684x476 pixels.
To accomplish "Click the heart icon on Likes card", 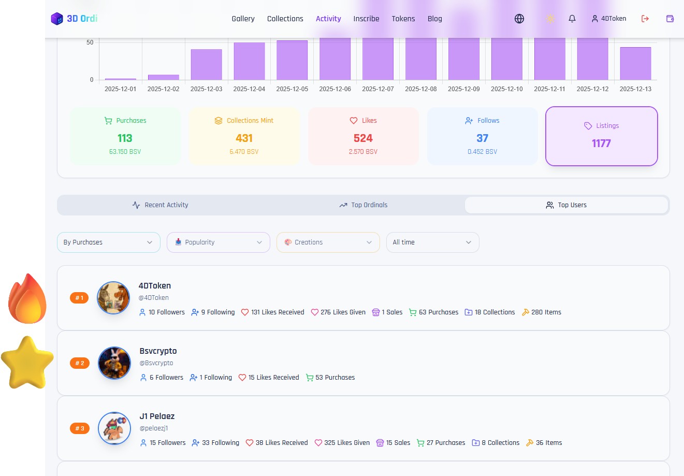I will [354, 121].
